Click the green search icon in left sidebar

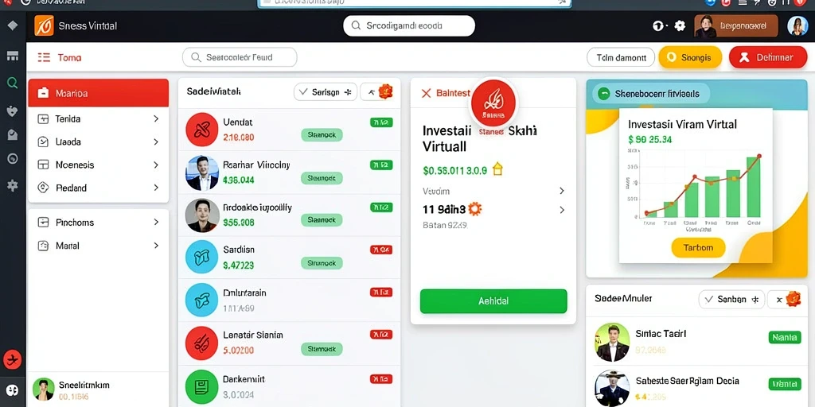click(13, 83)
